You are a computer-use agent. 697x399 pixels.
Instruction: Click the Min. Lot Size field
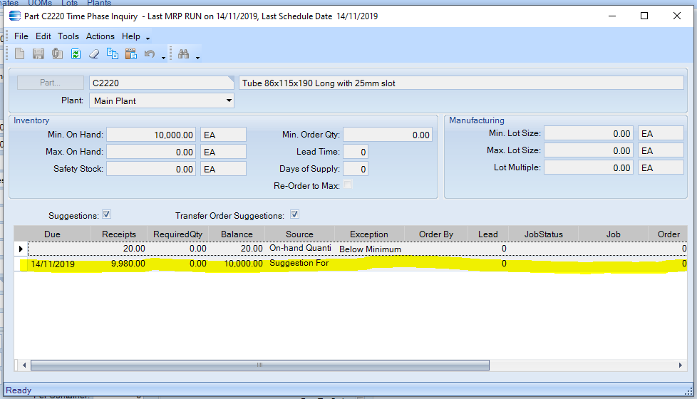[x=589, y=133]
